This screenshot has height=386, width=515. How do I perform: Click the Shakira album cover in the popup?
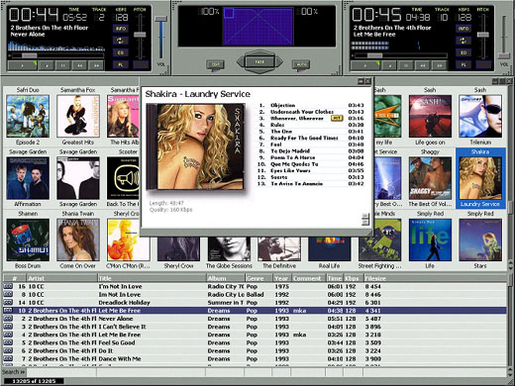(196, 146)
